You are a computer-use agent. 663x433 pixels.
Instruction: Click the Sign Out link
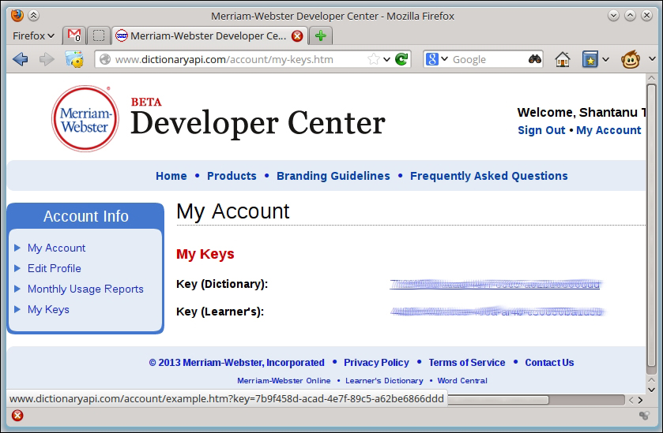(541, 130)
